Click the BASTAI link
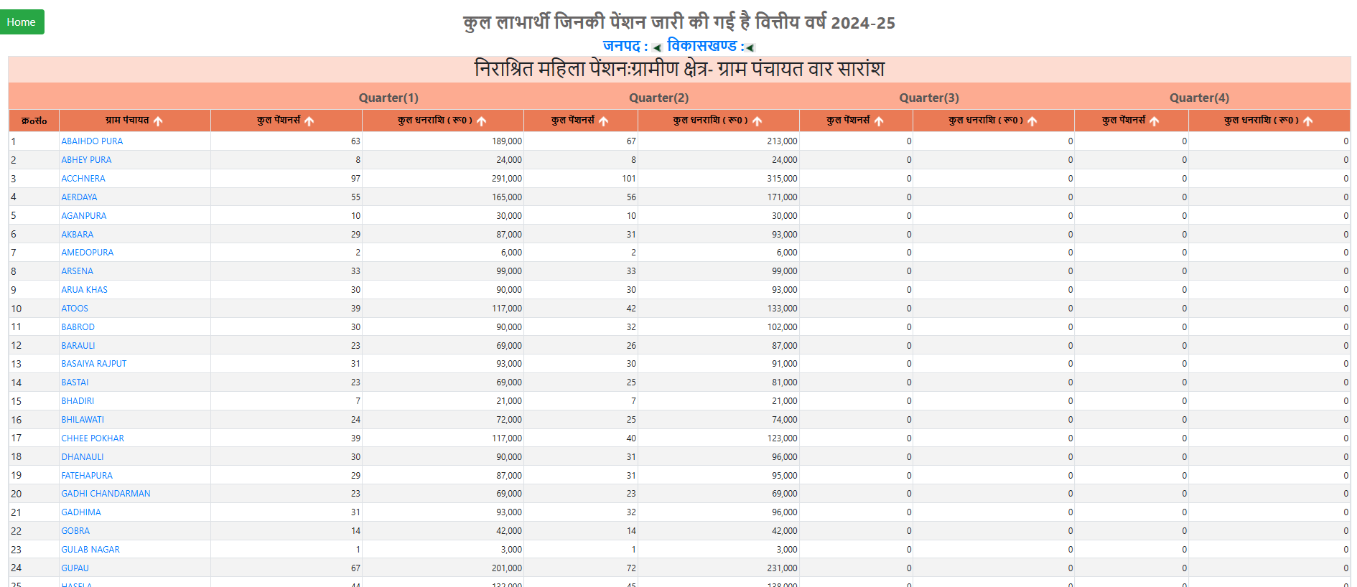The height and width of the screenshot is (587, 1357). click(x=75, y=382)
